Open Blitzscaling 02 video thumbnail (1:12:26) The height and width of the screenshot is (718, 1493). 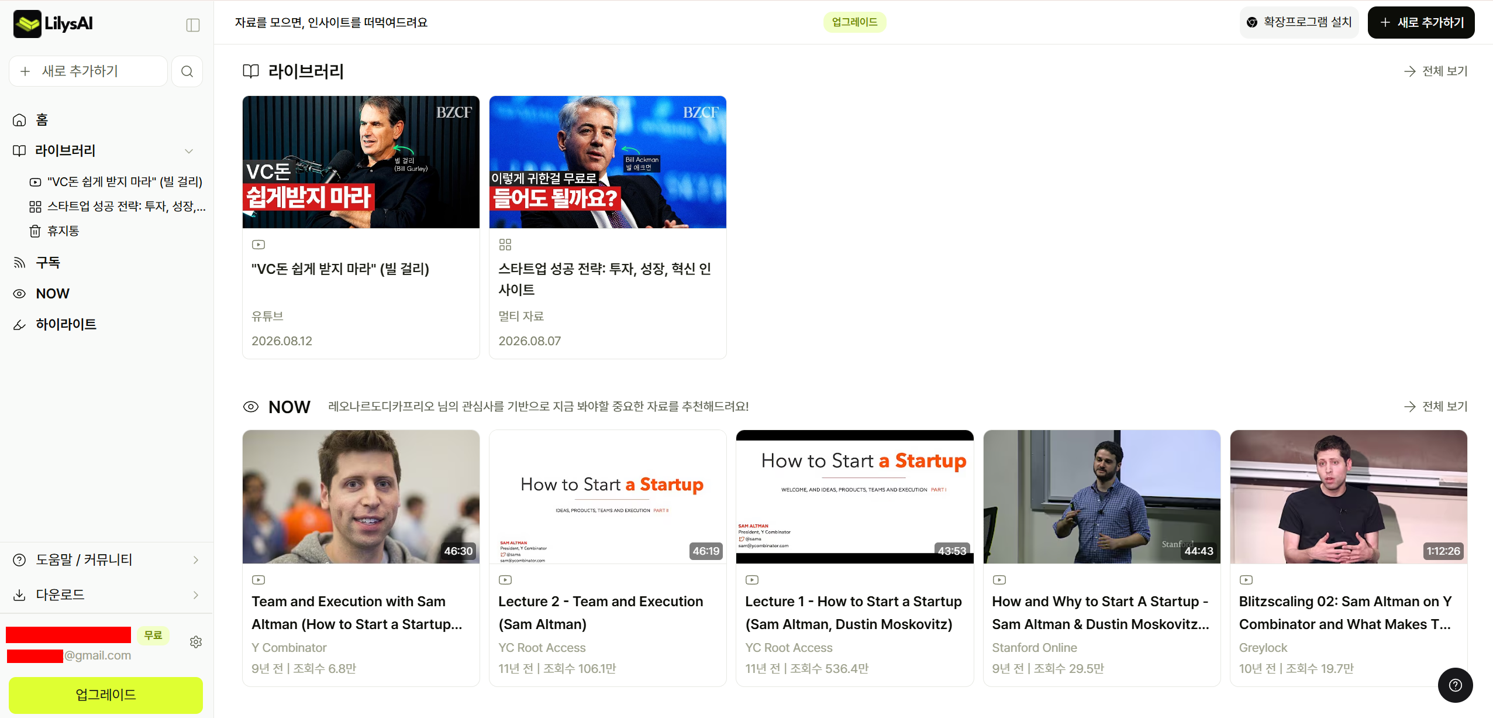click(1349, 497)
